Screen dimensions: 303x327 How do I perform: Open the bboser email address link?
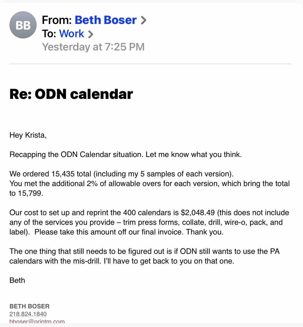[37, 322]
